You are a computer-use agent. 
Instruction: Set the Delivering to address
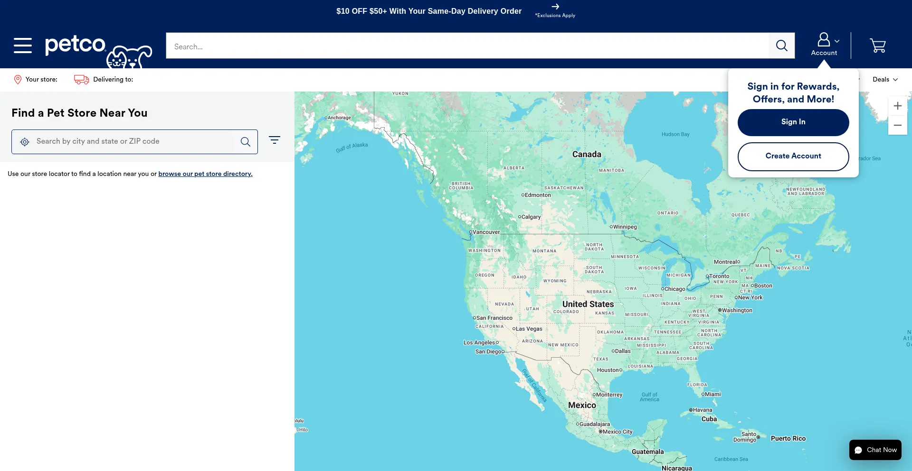click(x=104, y=79)
